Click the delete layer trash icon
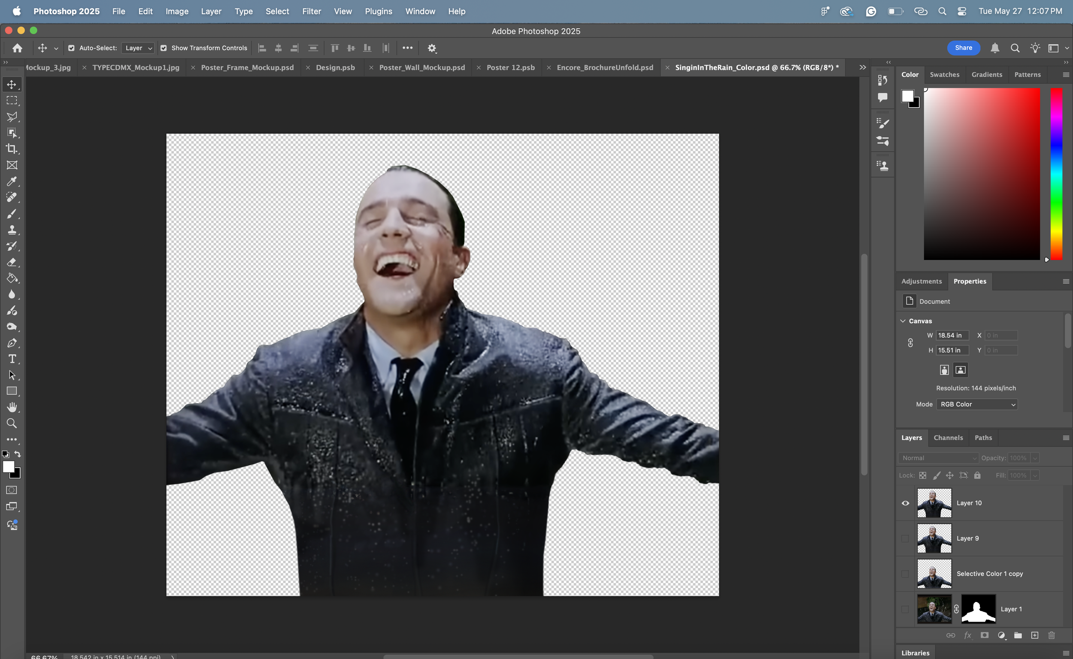The width and height of the screenshot is (1073, 659). click(1051, 635)
